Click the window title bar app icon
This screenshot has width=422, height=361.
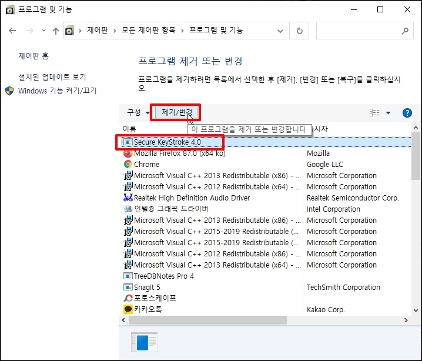[10, 9]
